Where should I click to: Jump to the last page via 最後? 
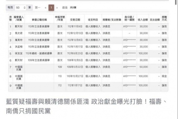(65, 8)
